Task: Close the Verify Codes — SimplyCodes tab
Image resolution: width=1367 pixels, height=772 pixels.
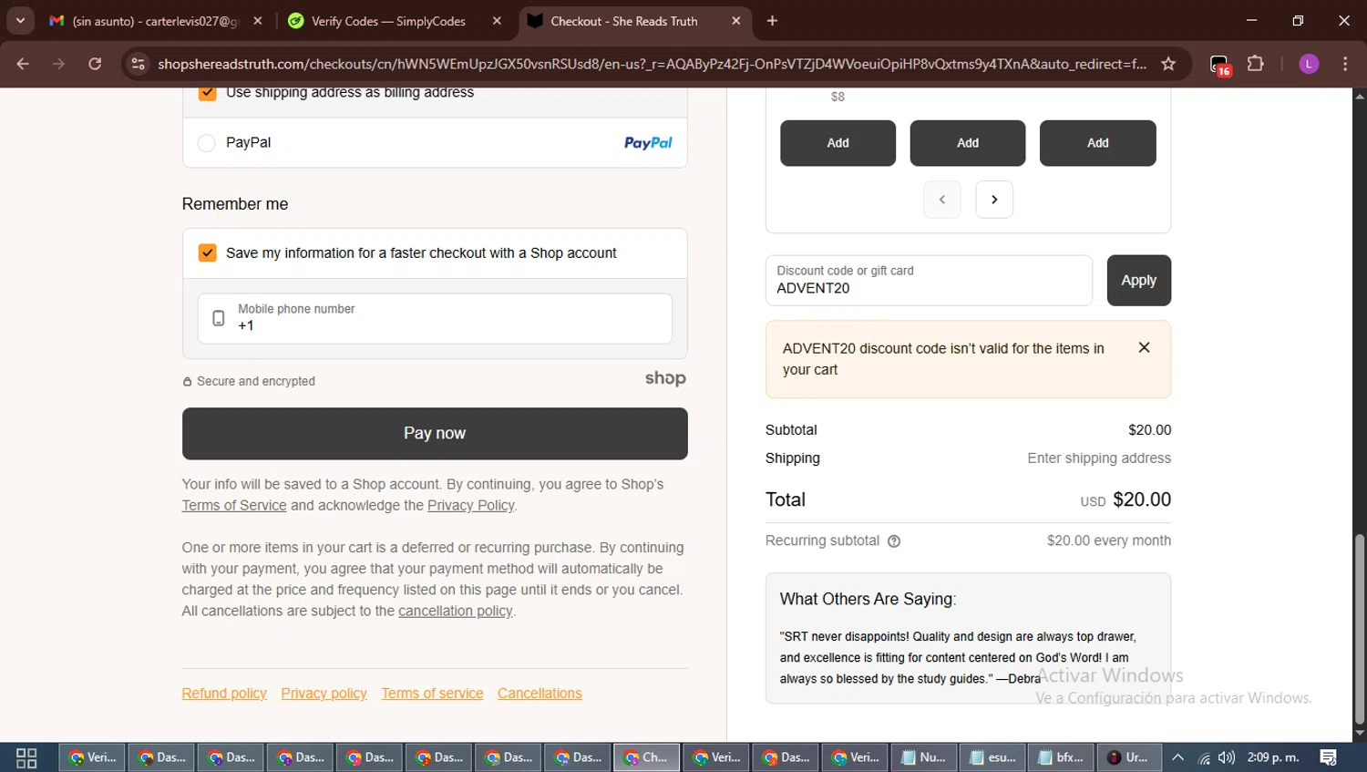Action: click(497, 21)
